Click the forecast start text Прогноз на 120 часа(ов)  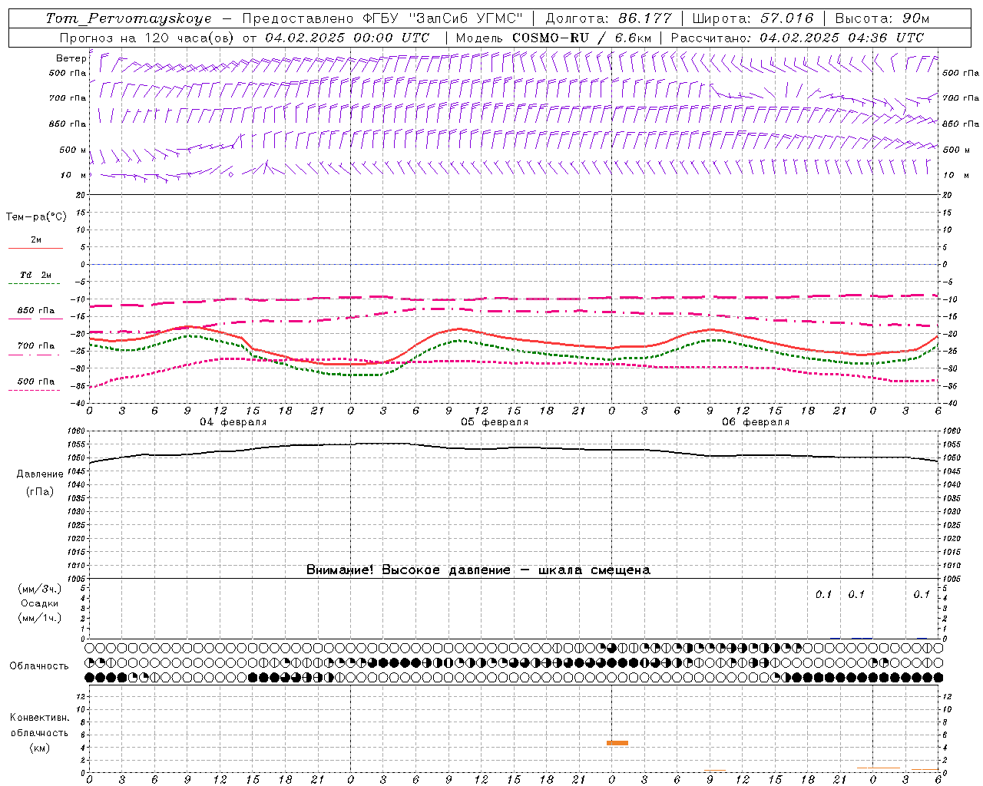(x=147, y=38)
